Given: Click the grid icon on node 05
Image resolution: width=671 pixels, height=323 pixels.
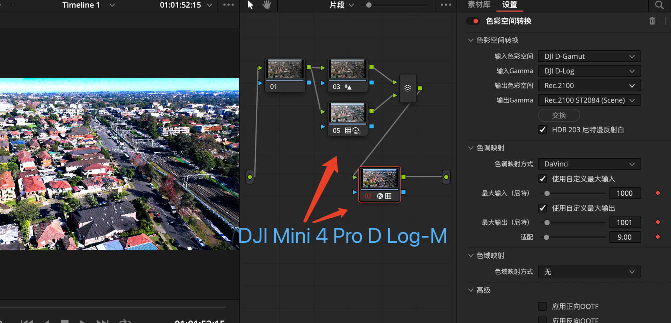Looking at the screenshot, I should pyautogui.click(x=348, y=130).
